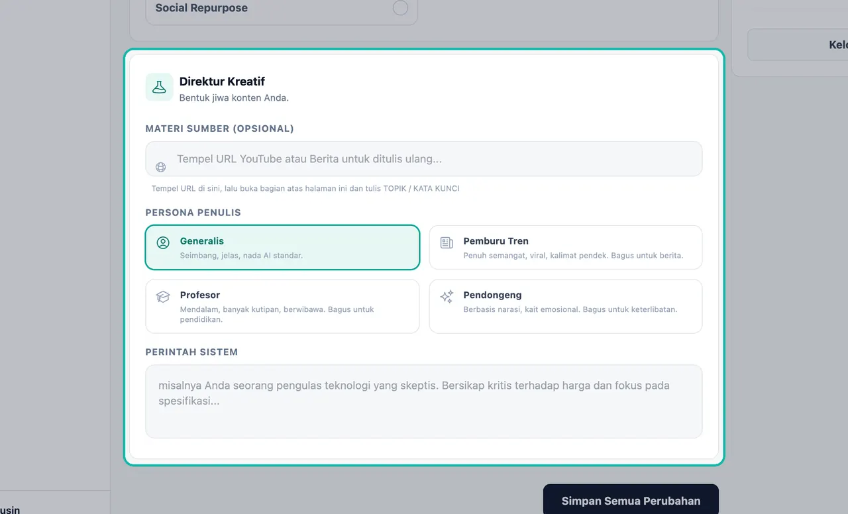Click the 'Berbasis narasi, kait emosional' description

[x=570, y=309]
